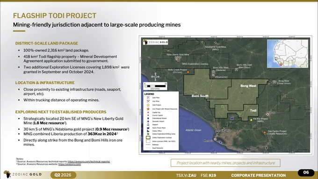The image size is (318, 179).
Task: Click the Zodiac Gold logo on the map
Action: pos(155,42)
